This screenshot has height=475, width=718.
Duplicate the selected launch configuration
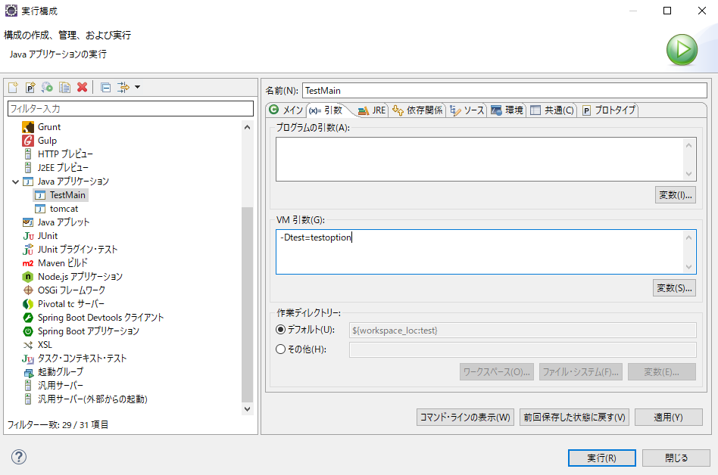64,87
